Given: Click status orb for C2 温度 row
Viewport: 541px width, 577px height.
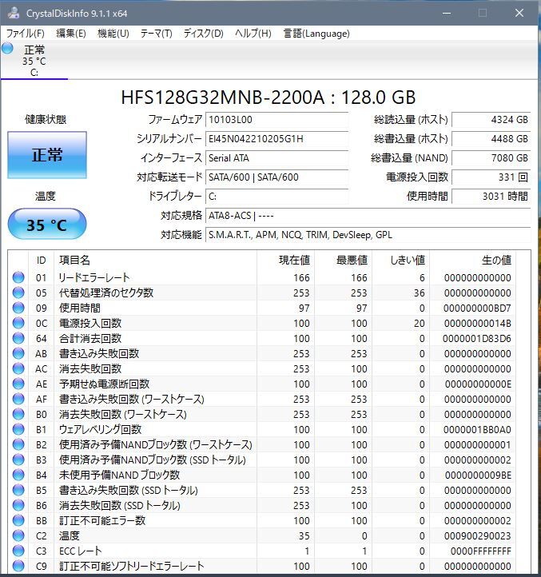Looking at the screenshot, I should (x=18, y=535).
